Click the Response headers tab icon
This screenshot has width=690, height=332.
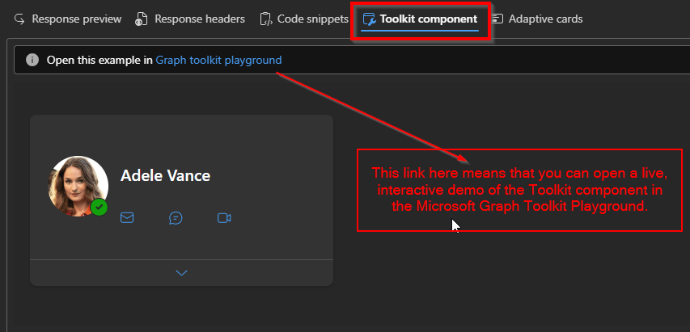tap(142, 19)
